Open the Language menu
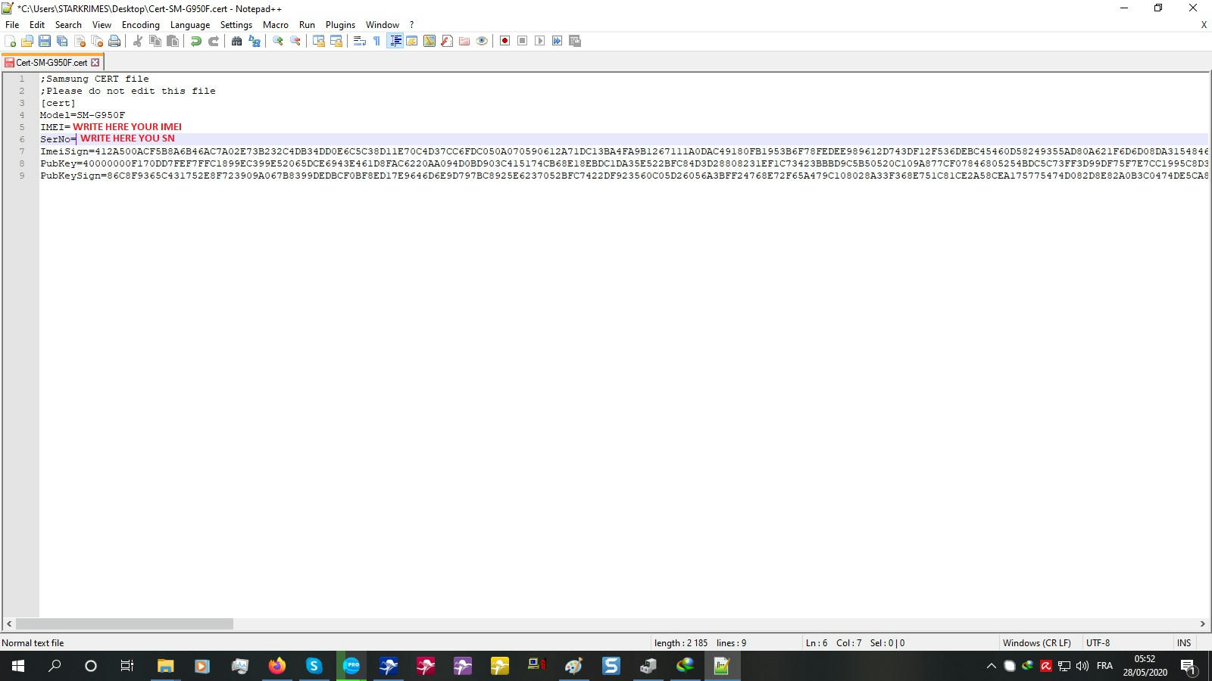1212x681 pixels. pyautogui.click(x=190, y=25)
